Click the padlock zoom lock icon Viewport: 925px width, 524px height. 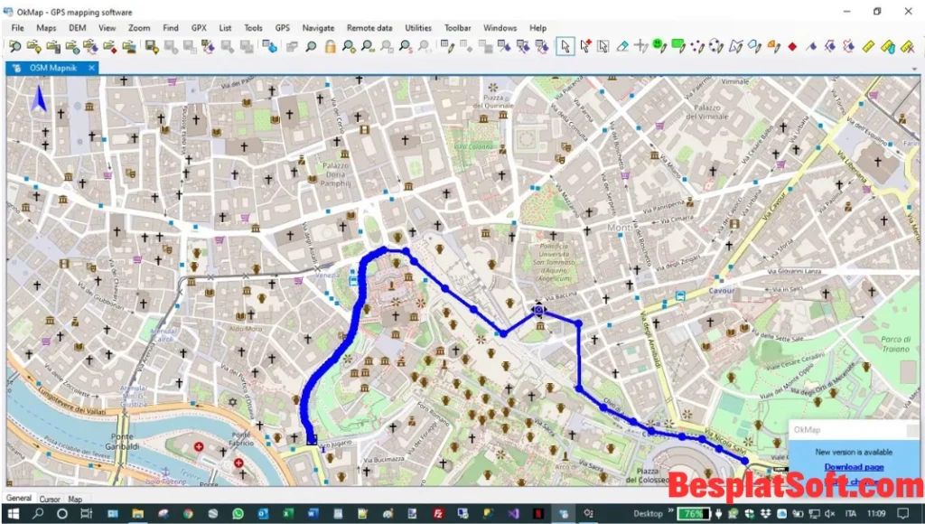pos(331,46)
